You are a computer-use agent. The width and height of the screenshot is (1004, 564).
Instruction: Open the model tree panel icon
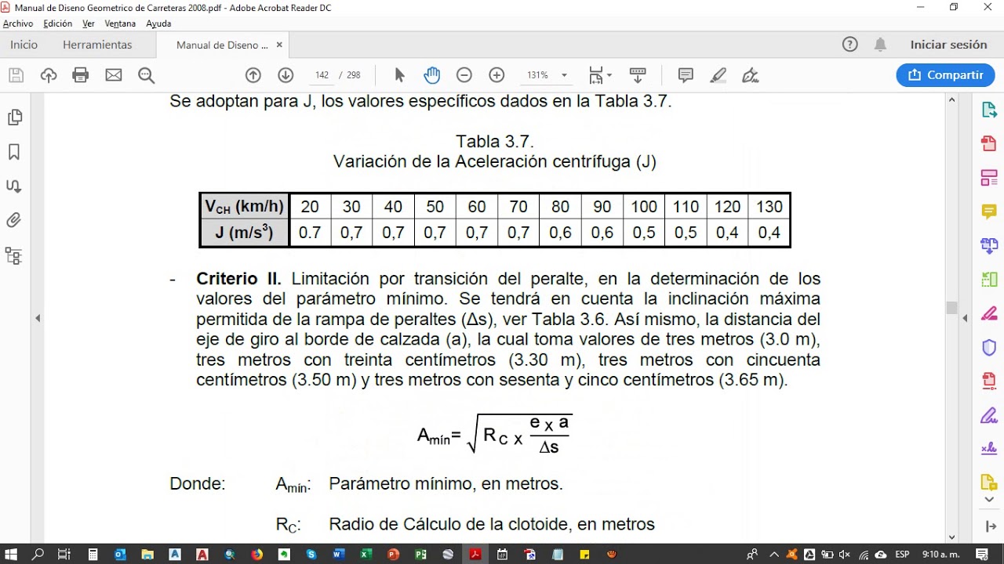14,255
